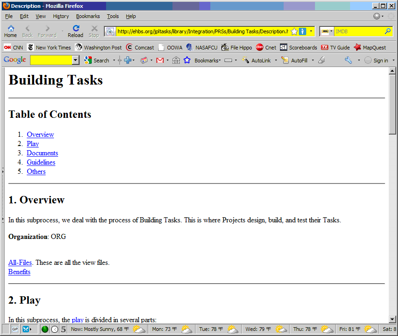Click the blue info icon in address bar

pos(303,31)
